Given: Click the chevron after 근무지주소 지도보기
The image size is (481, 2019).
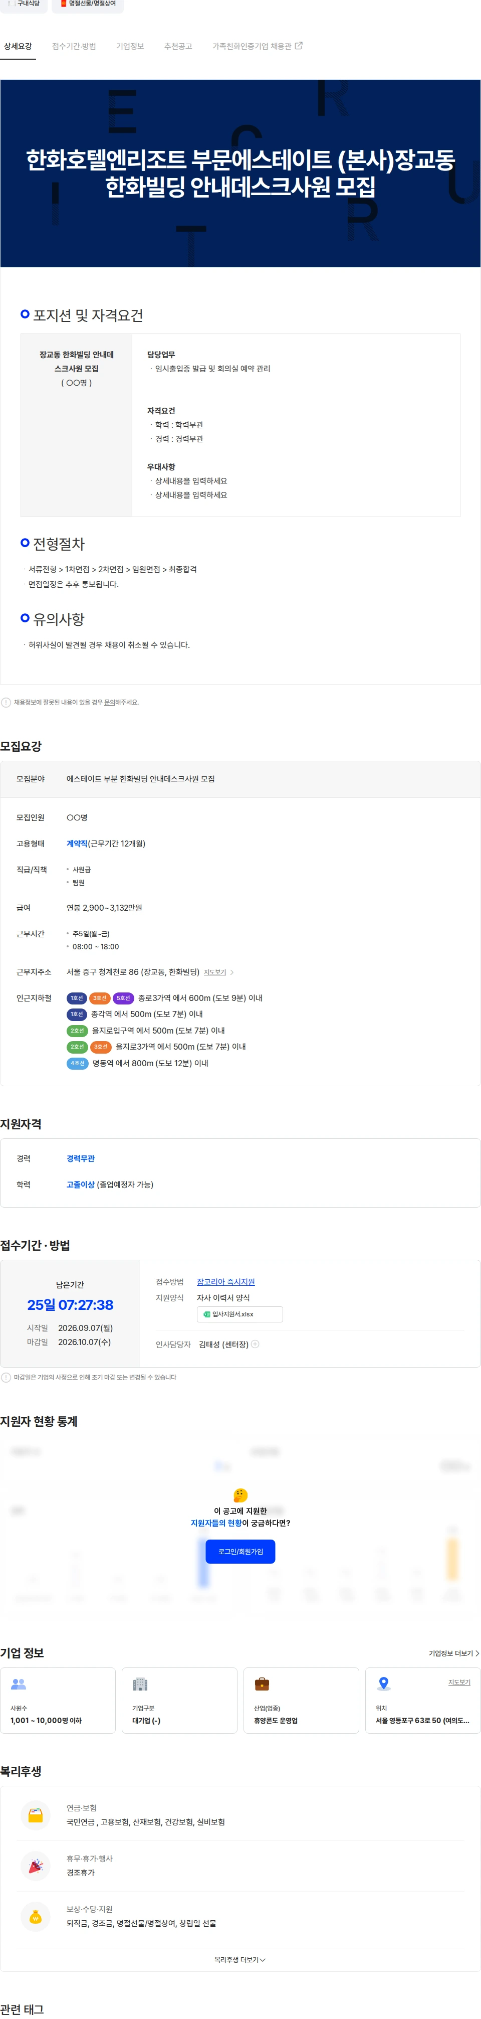Looking at the screenshot, I should click(x=232, y=972).
